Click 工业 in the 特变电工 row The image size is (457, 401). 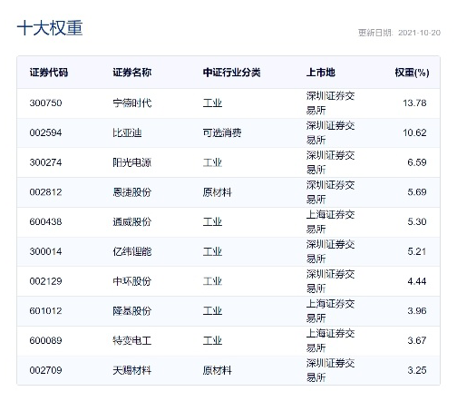(x=212, y=340)
